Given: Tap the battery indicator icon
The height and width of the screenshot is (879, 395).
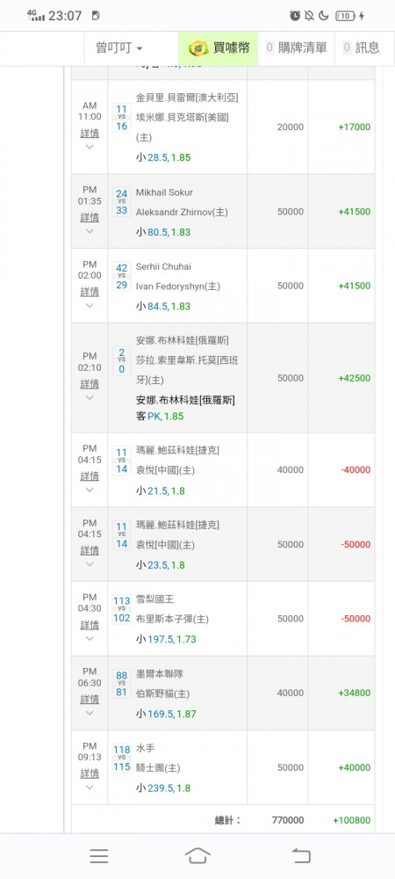Looking at the screenshot, I should tap(345, 16).
